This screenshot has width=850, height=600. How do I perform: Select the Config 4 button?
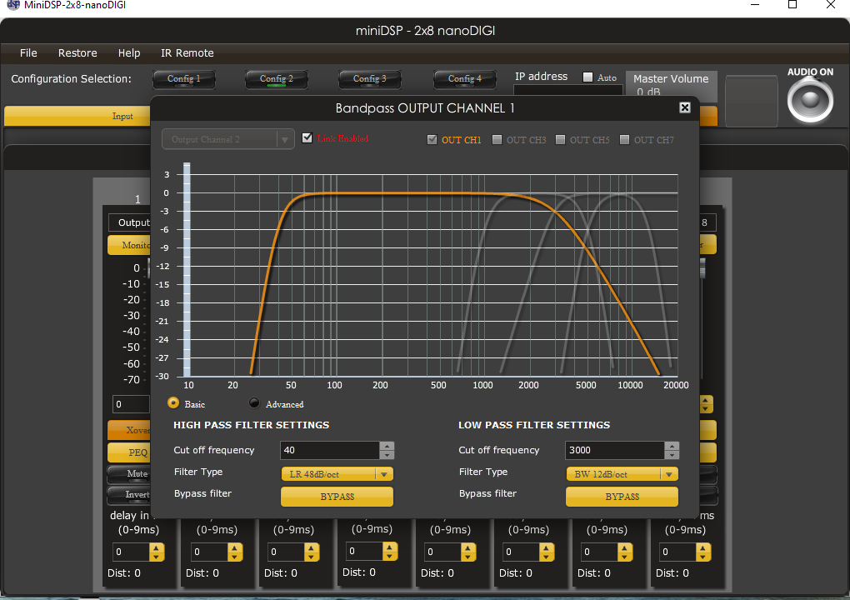point(464,79)
